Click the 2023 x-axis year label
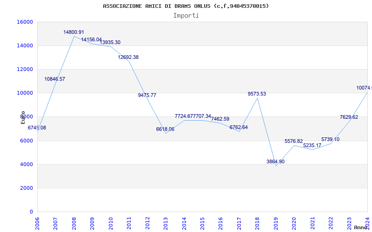372x232 pixels. 349,223
